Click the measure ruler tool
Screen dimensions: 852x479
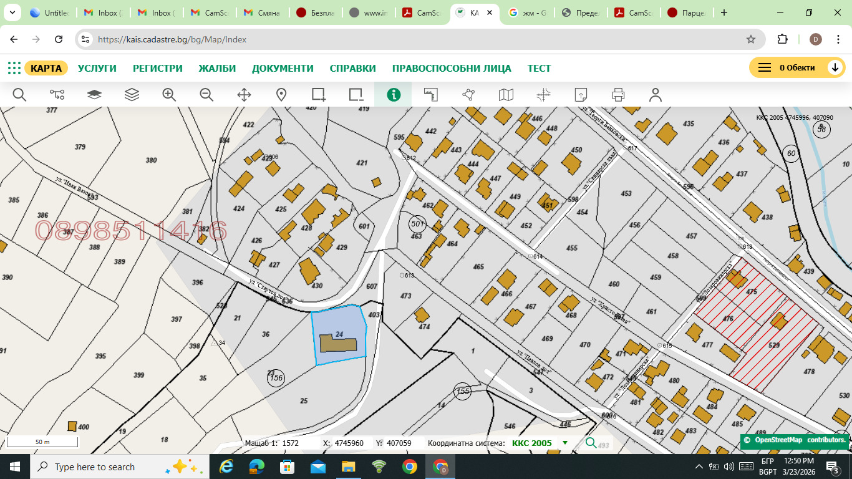click(x=431, y=95)
